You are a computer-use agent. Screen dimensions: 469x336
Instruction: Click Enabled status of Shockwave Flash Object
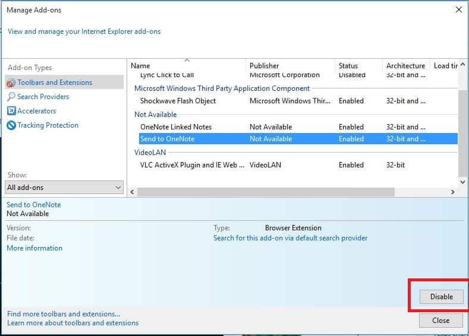coord(351,101)
